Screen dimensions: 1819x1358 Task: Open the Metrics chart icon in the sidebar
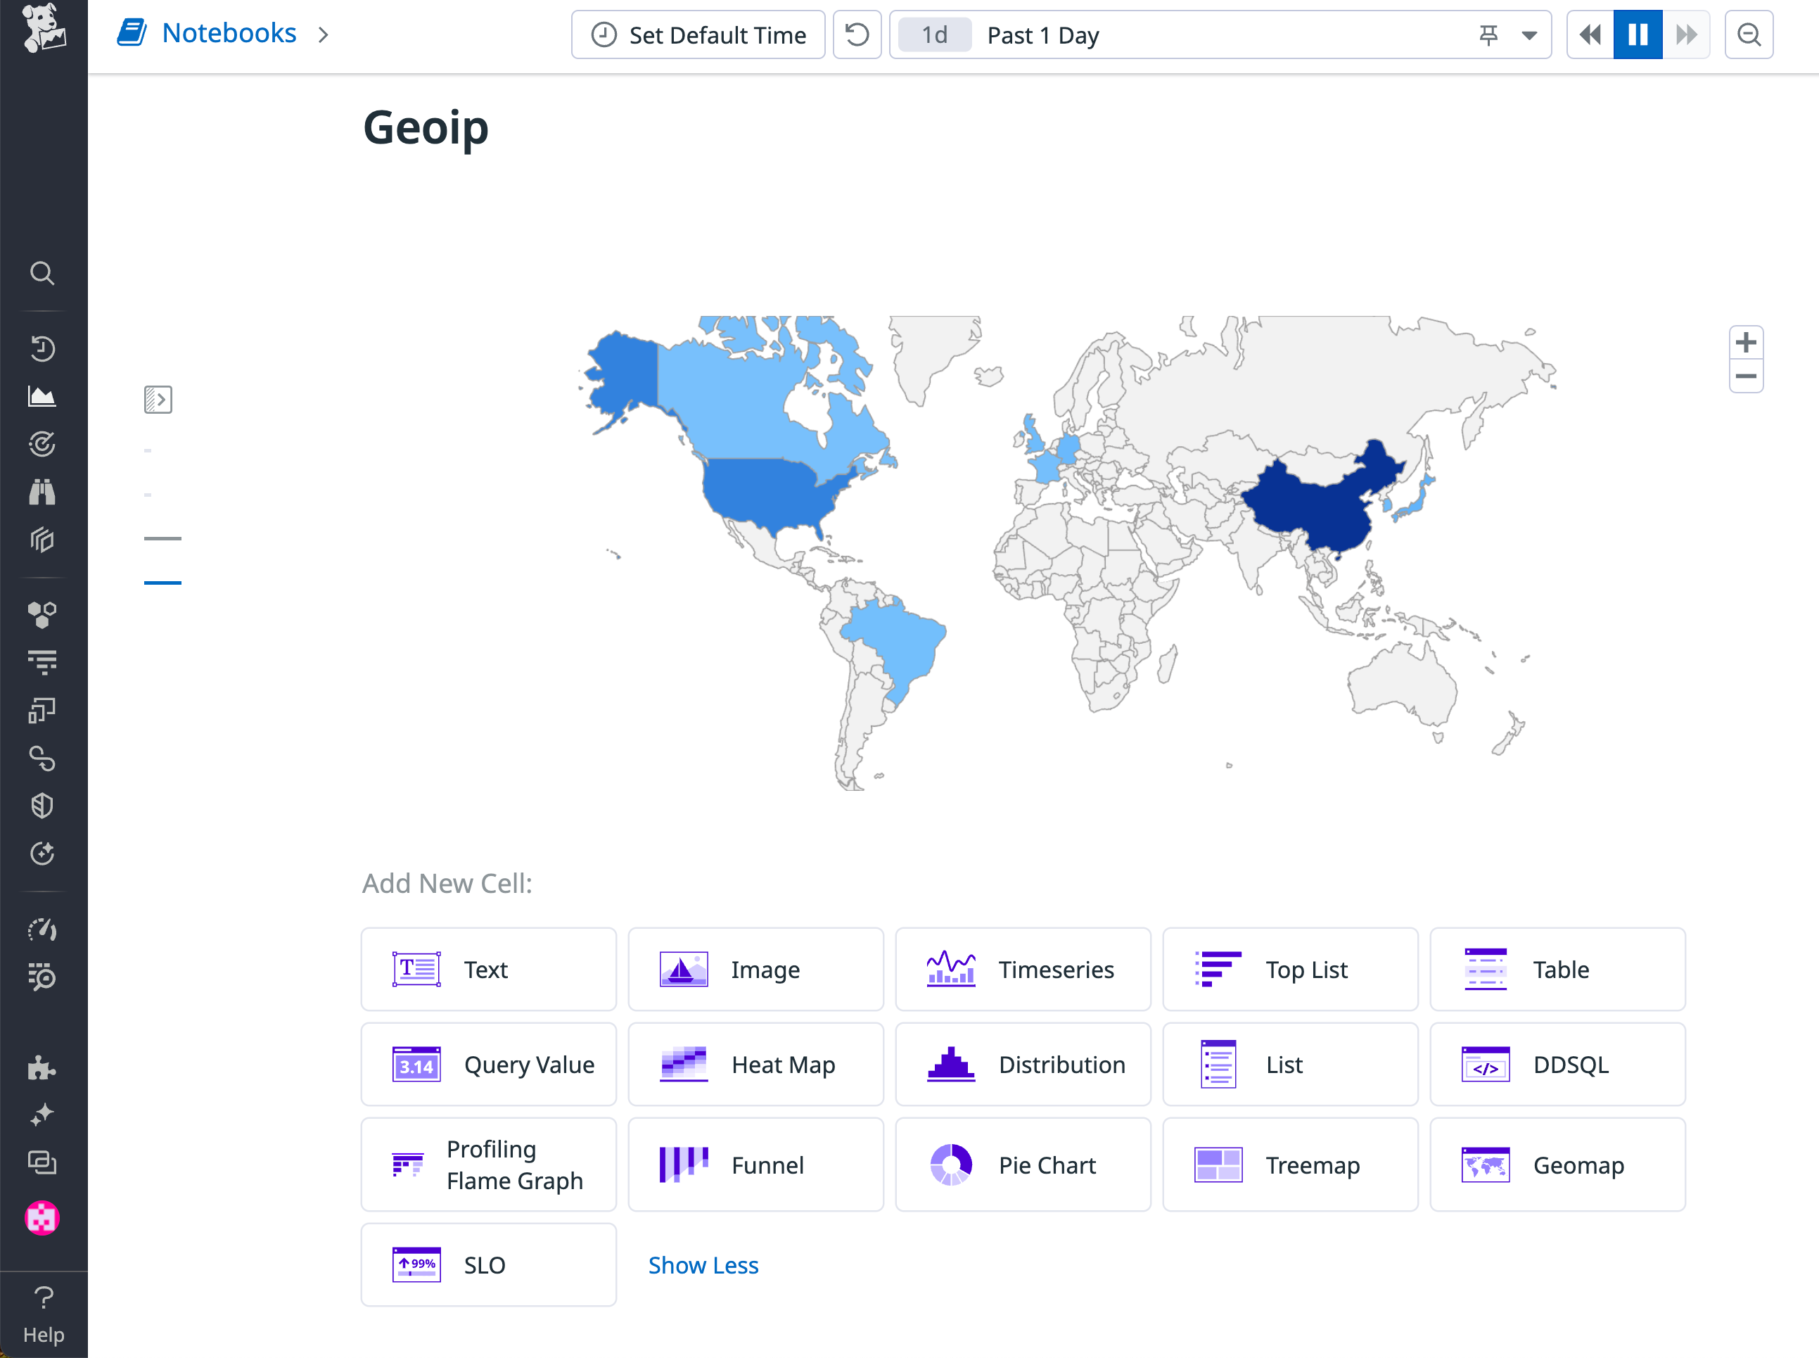pos(42,395)
